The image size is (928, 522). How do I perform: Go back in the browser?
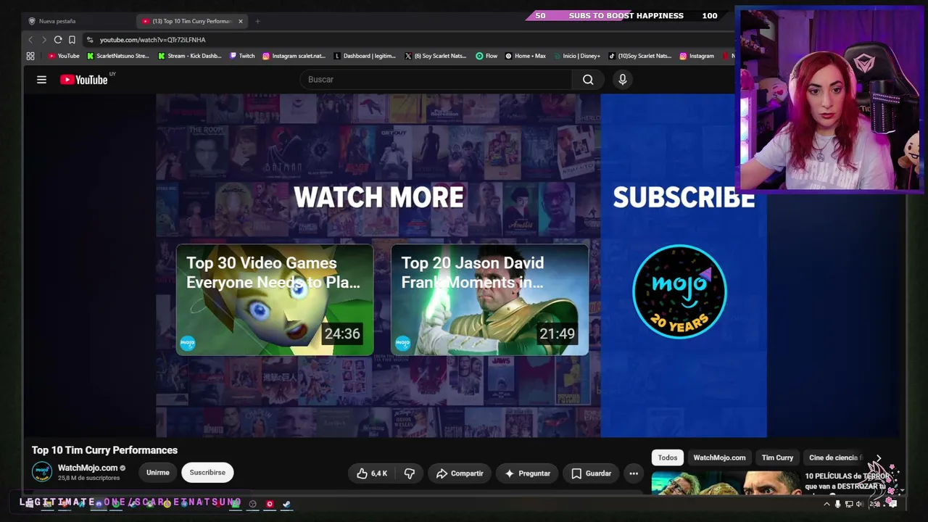coord(30,40)
